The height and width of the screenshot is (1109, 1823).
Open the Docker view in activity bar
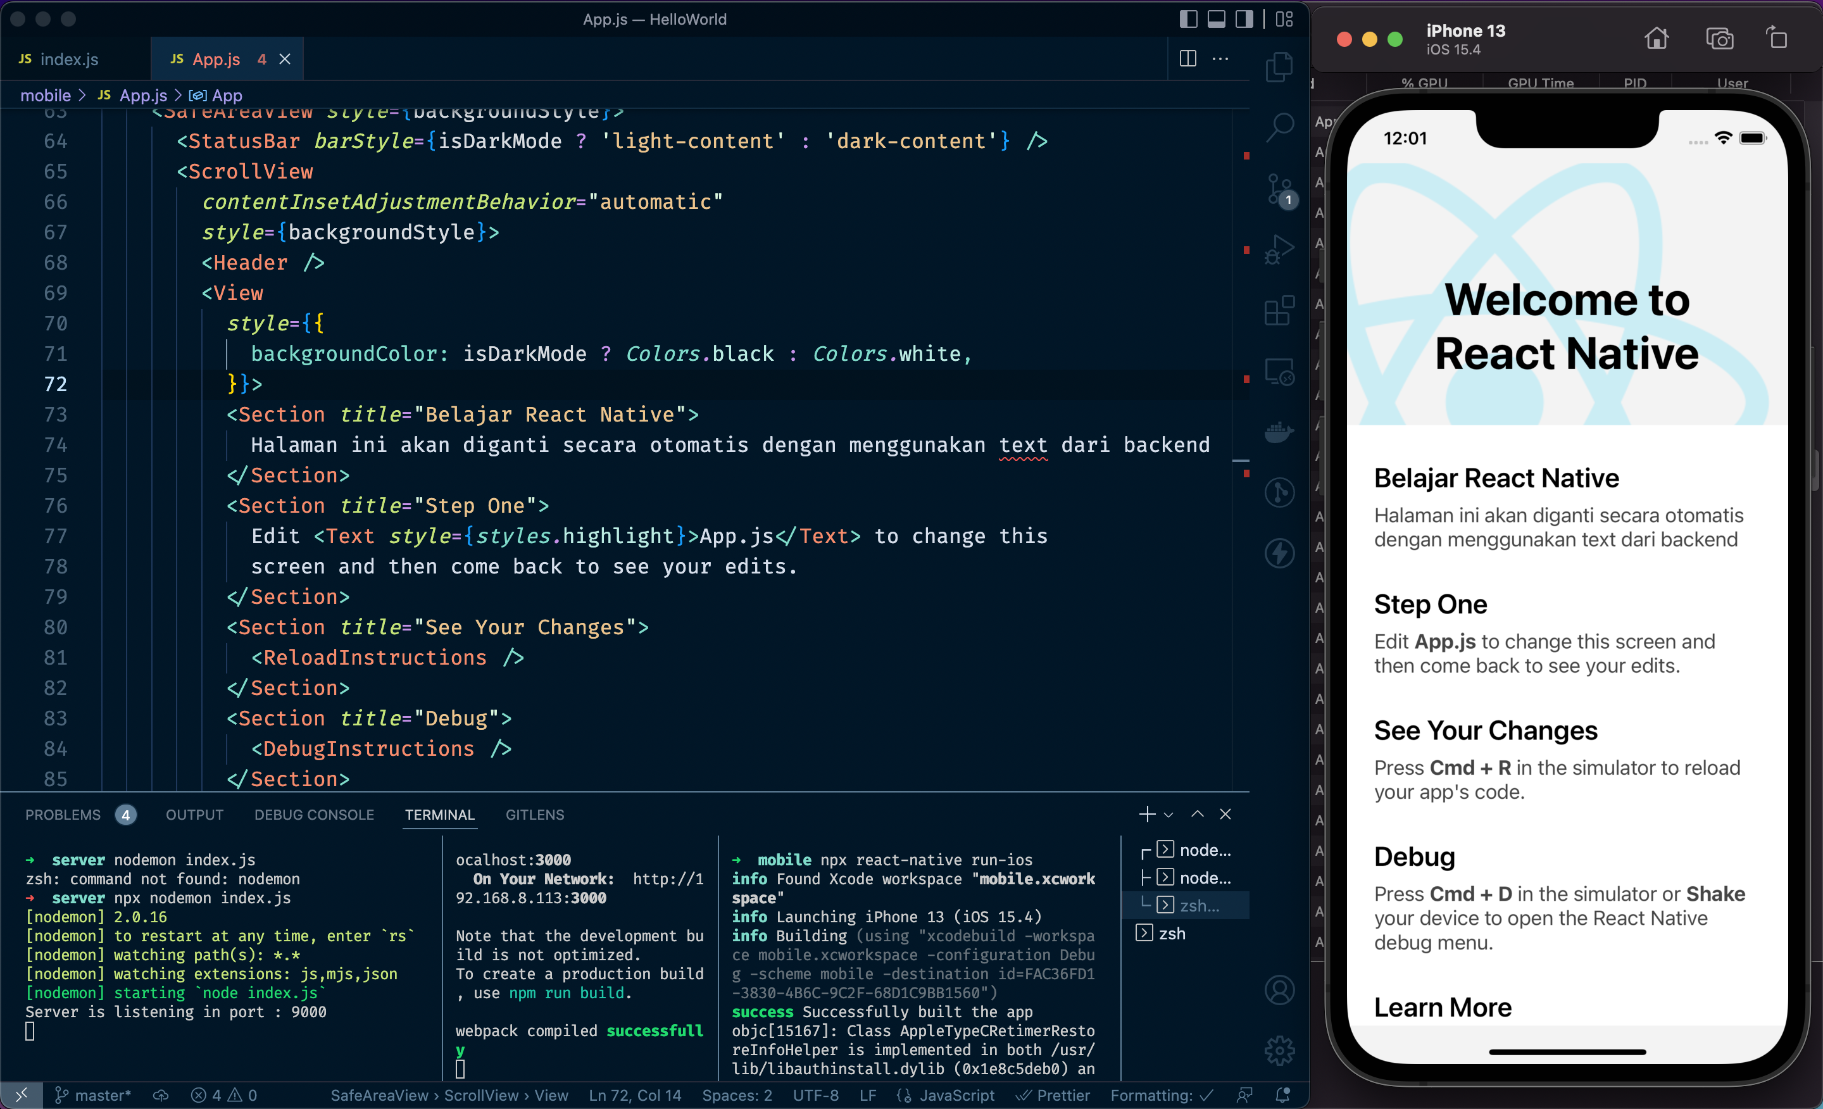coord(1279,431)
